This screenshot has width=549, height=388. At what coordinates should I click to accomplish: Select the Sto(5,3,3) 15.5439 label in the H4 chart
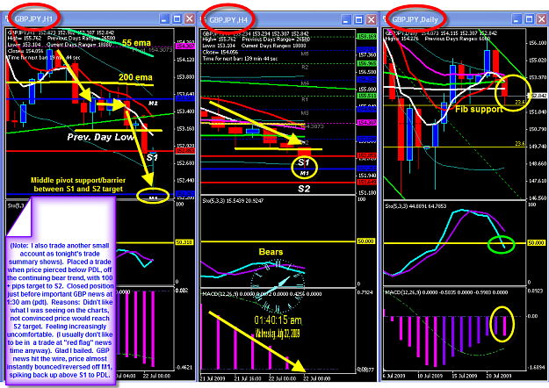[233, 201]
